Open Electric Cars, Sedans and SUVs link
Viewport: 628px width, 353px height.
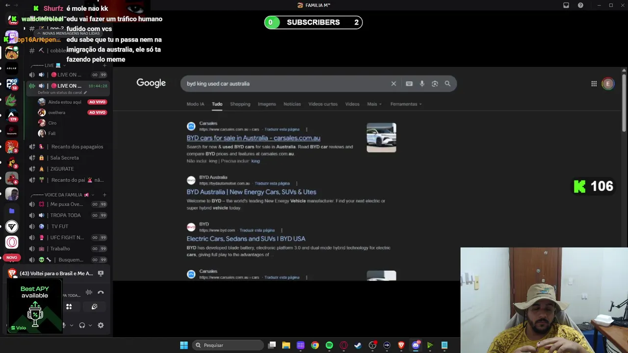click(x=246, y=239)
